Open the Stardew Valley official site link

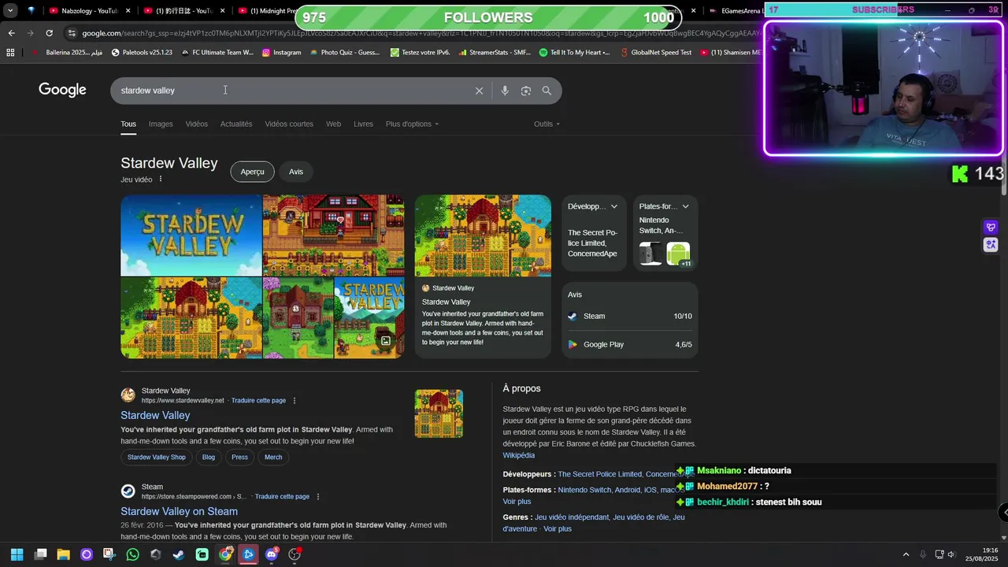coord(155,415)
